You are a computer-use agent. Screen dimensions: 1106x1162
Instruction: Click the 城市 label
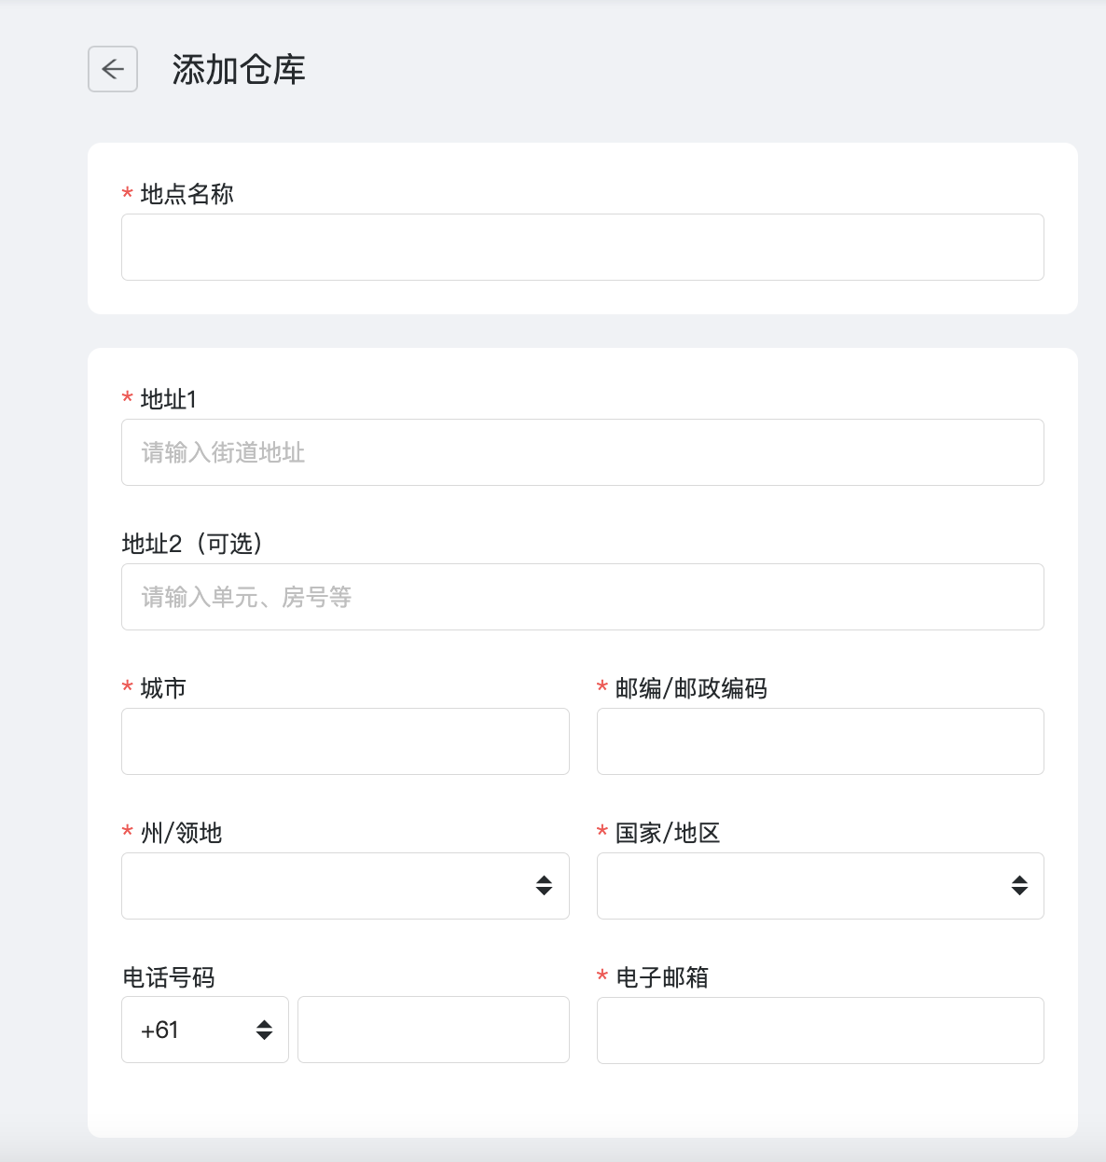(163, 688)
